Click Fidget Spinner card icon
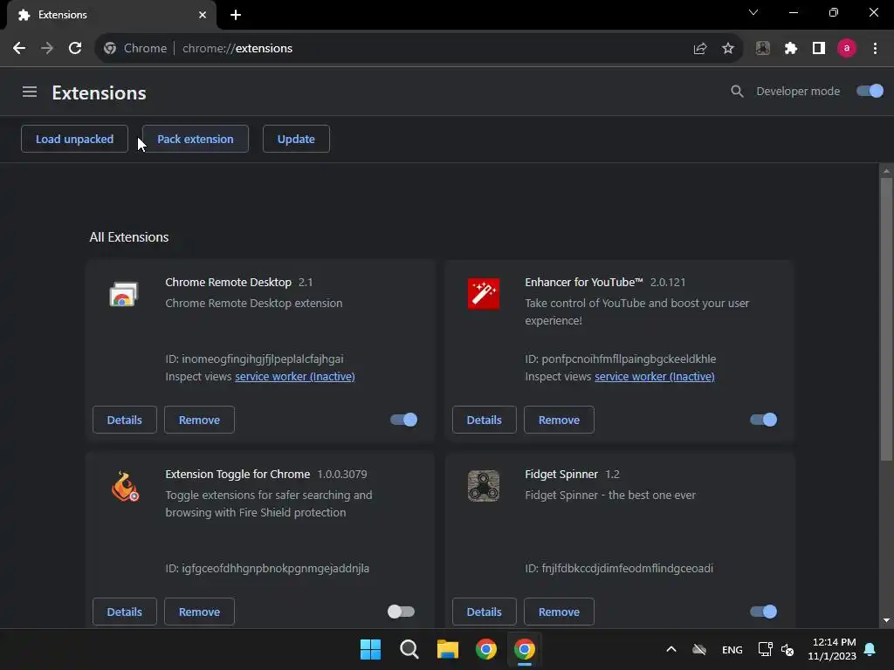This screenshot has height=670, width=894. (x=484, y=486)
